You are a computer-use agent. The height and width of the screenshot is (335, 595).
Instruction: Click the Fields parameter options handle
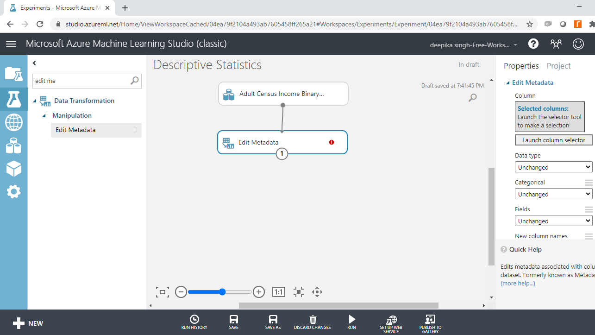pos(589,209)
